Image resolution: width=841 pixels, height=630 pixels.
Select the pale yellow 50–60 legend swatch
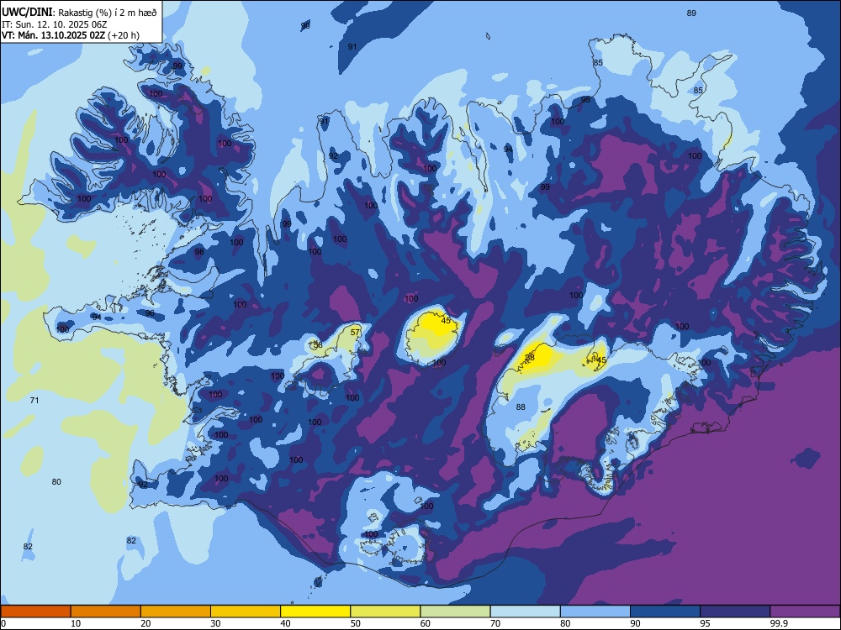(x=386, y=612)
